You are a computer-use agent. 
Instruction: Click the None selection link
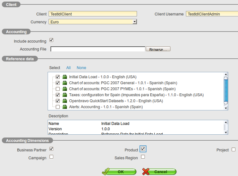click(81, 68)
